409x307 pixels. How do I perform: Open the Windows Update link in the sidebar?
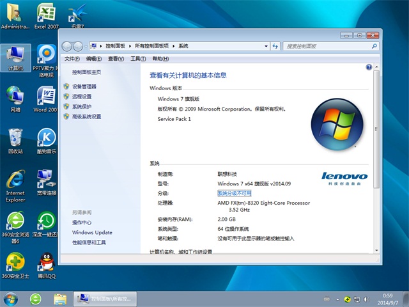click(x=92, y=233)
